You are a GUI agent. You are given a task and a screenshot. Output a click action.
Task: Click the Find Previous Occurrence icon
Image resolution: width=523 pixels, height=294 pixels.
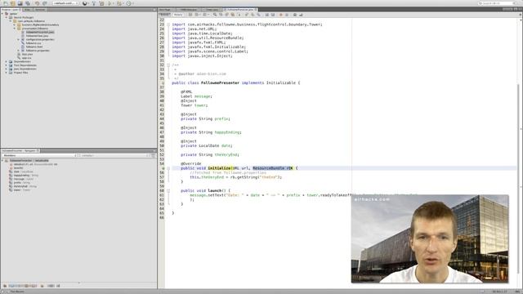[x=221, y=15]
